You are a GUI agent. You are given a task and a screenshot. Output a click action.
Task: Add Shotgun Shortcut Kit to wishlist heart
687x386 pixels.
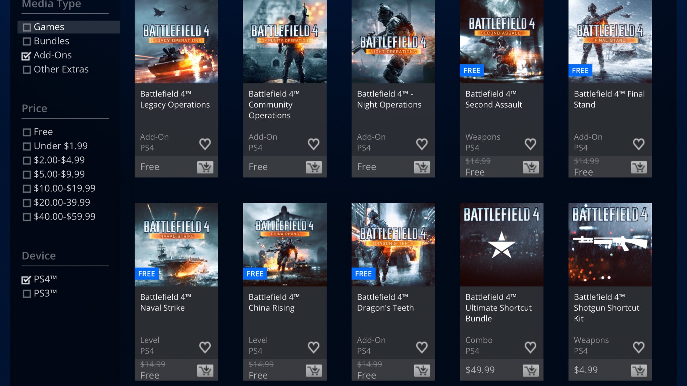coord(639,347)
